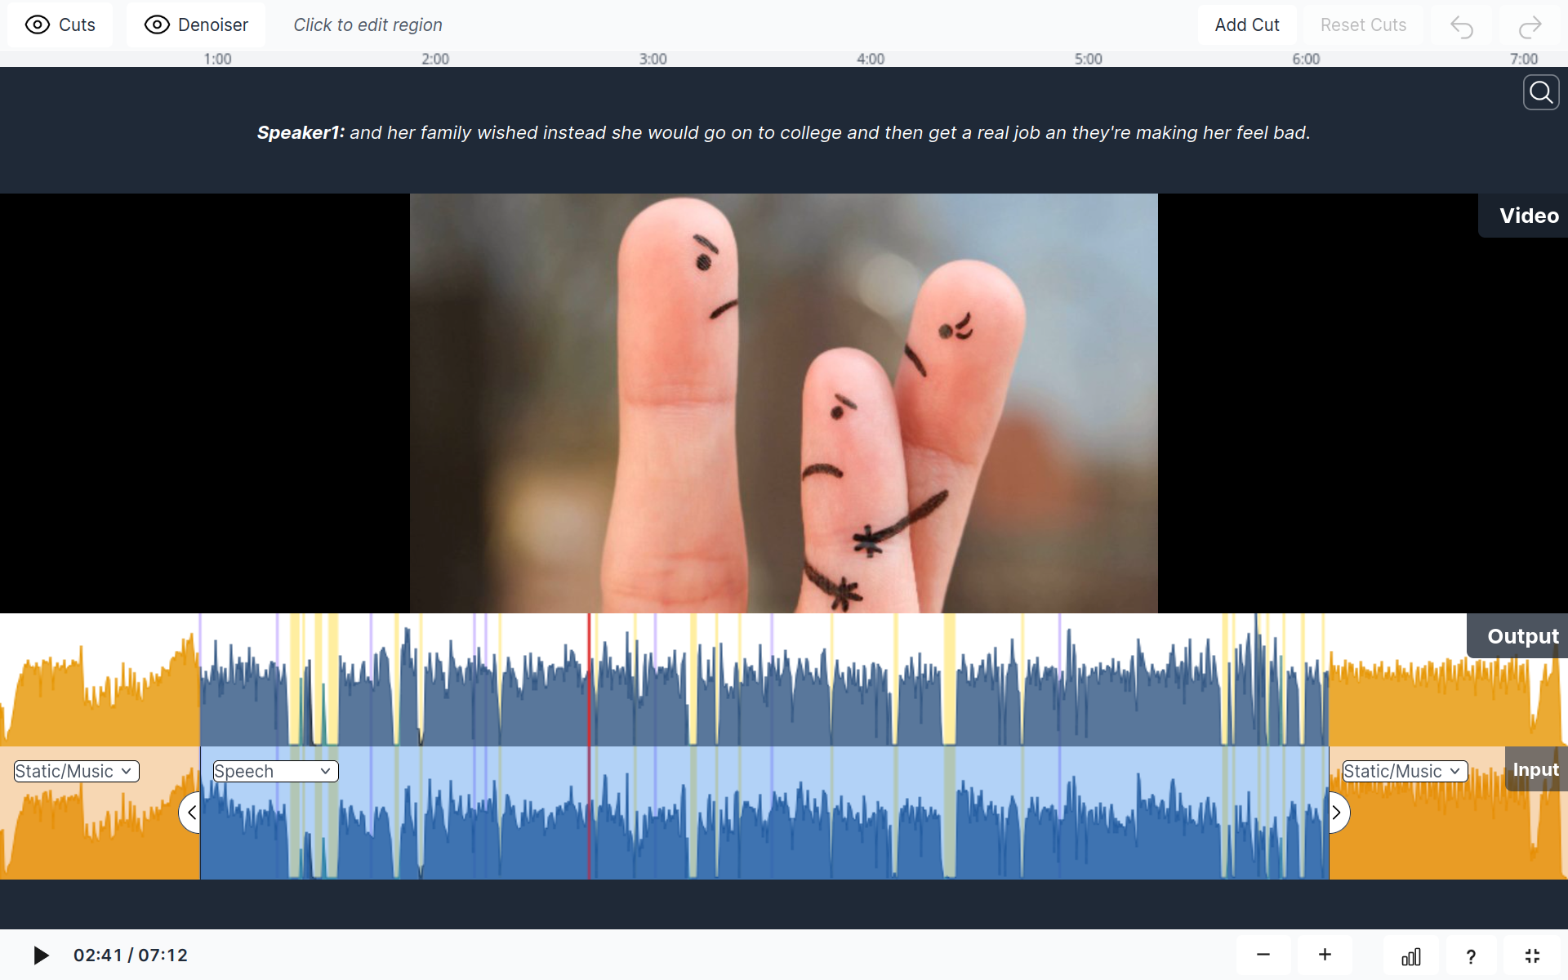Click the left region handle arrow

click(x=191, y=813)
